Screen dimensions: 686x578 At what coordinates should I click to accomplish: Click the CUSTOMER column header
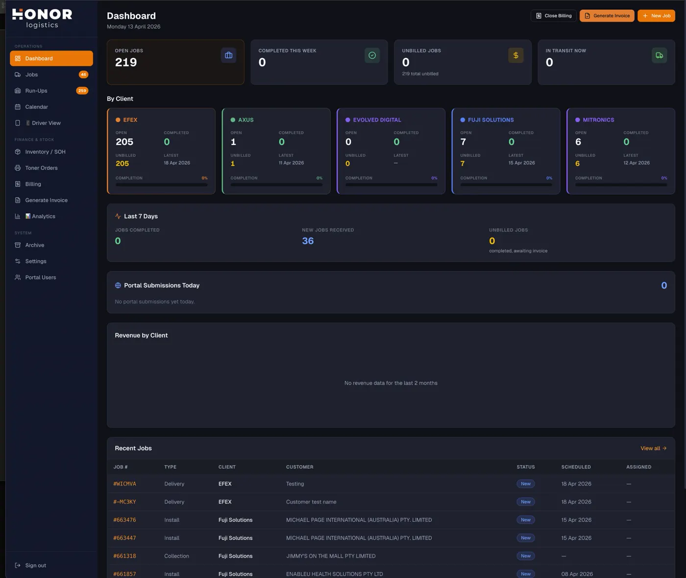[x=300, y=467]
